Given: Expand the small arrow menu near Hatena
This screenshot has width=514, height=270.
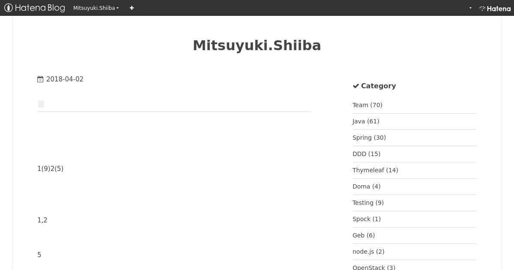Looking at the screenshot, I should [x=470, y=8].
